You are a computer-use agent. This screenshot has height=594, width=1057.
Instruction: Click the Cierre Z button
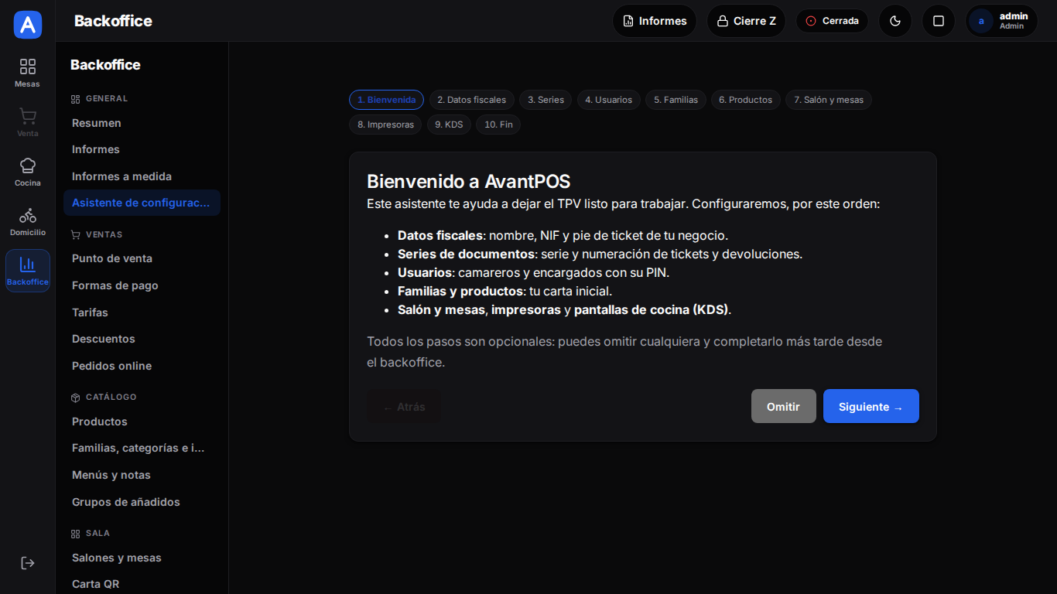[746, 21]
